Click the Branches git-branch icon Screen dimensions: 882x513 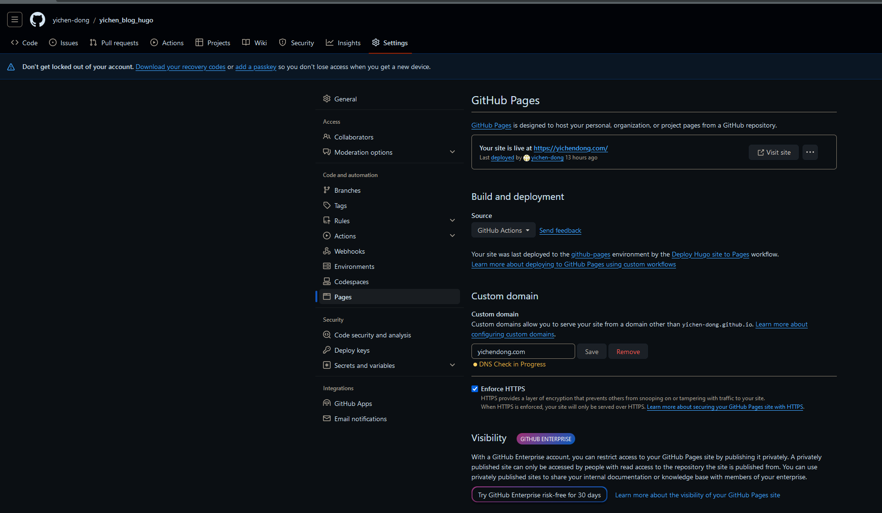pos(327,190)
